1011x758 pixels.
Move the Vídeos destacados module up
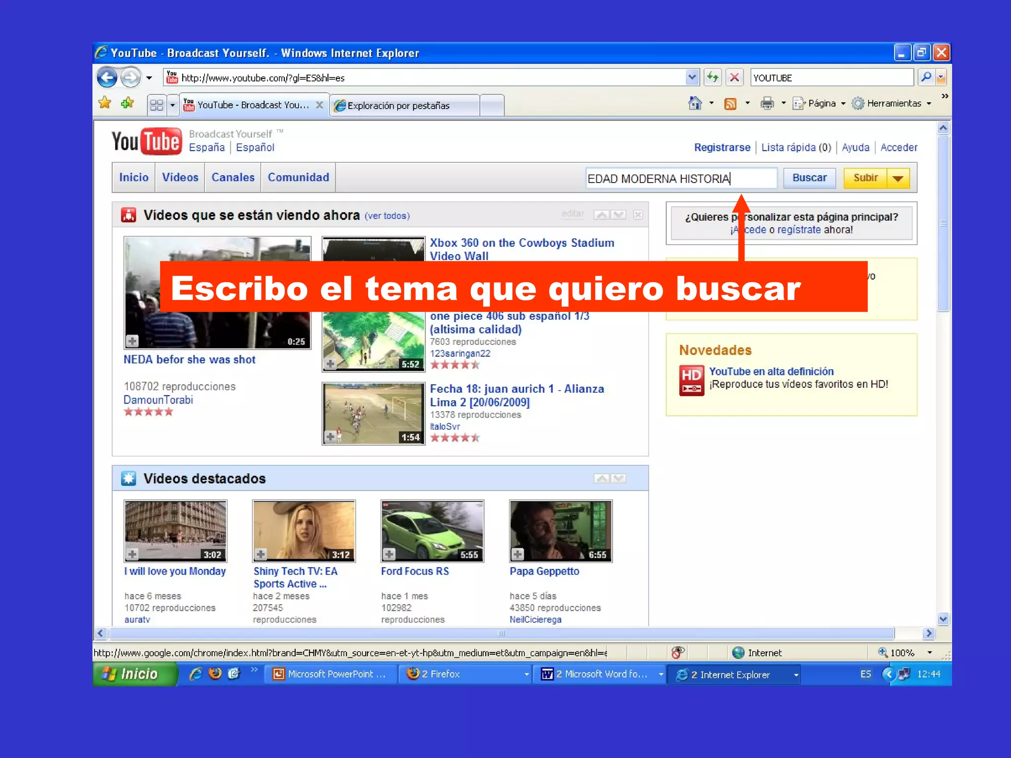tap(601, 478)
